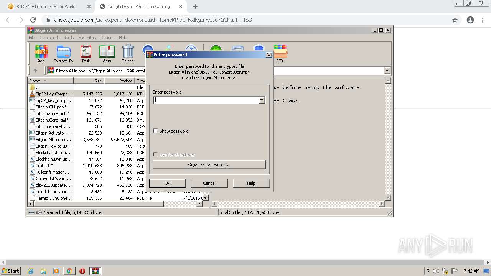Click the Add archive toolbar icon
The image size is (491, 276).
[41, 54]
